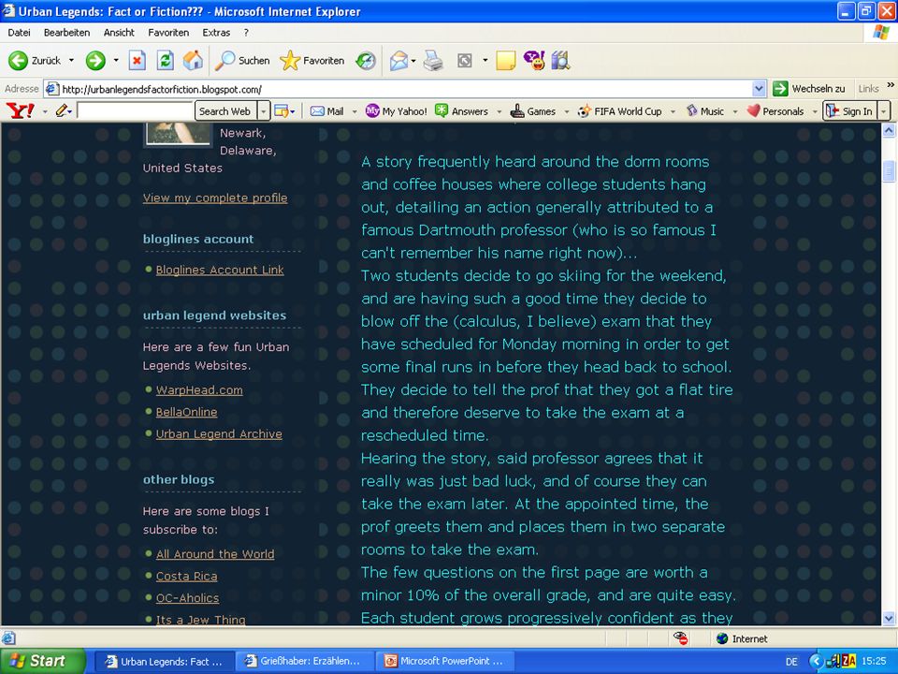Viewport: 898px width, 674px height.
Task: Open the Extras menu
Action: pos(216,33)
